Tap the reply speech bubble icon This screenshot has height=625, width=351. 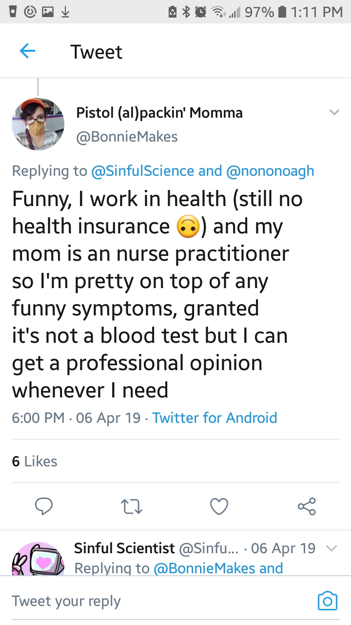[x=44, y=506]
